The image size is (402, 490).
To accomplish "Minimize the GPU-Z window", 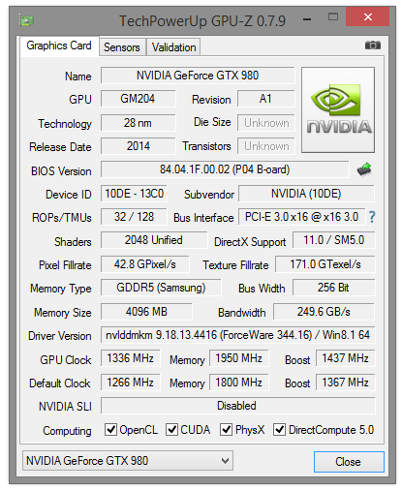I will pyautogui.click(x=307, y=20).
